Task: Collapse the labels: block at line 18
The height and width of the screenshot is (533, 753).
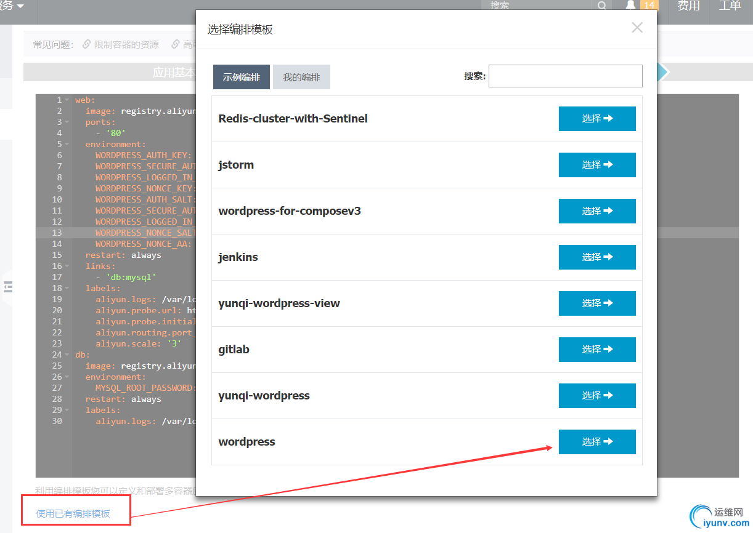Action: pyautogui.click(x=67, y=288)
